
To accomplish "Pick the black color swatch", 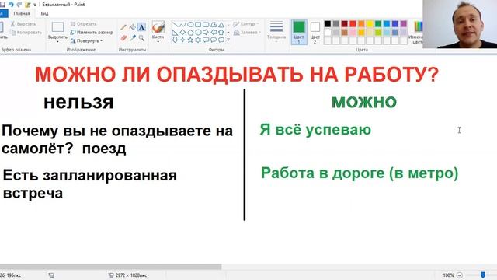I will pos(328,24).
